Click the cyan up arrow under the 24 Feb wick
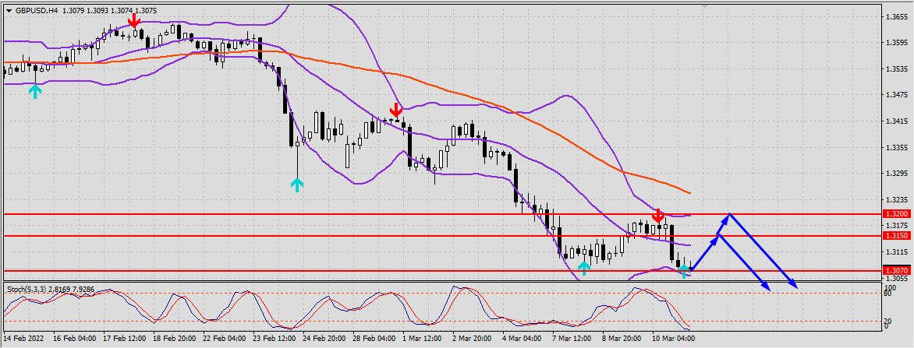Image resolution: width=914 pixels, height=348 pixels. click(x=297, y=185)
